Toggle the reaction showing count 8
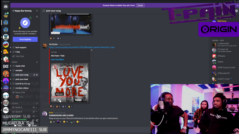 (59, 122)
